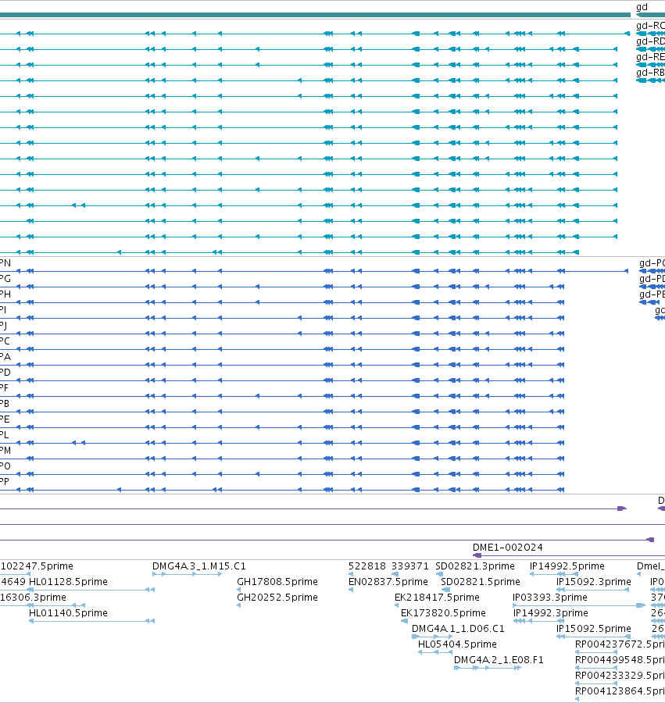Select the HL01140.5prime EST label
Image resolution: width=665 pixels, height=703 pixels.
click(68, 613)
